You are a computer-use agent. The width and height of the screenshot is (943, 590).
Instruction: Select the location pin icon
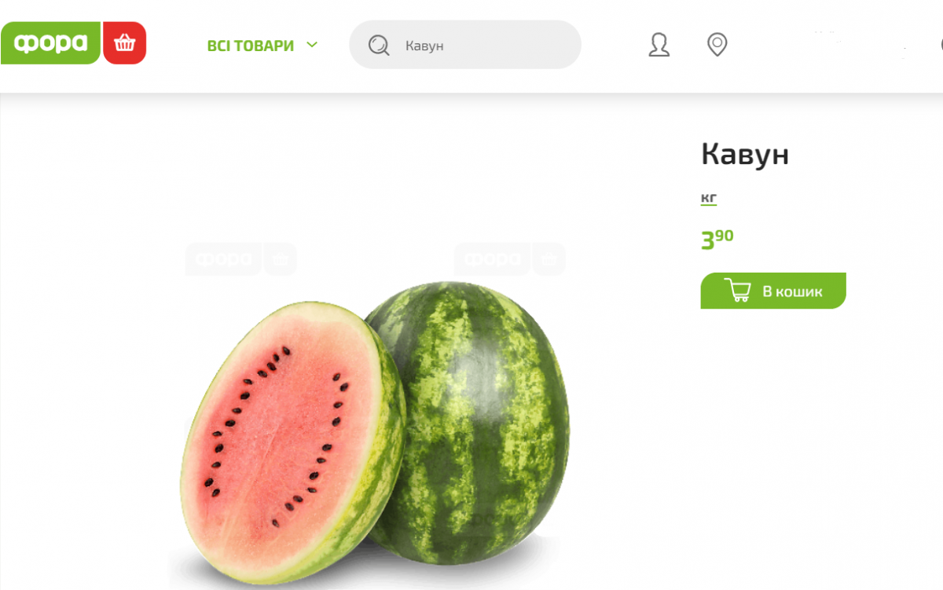pyautogui.click(x=717, y=45)
